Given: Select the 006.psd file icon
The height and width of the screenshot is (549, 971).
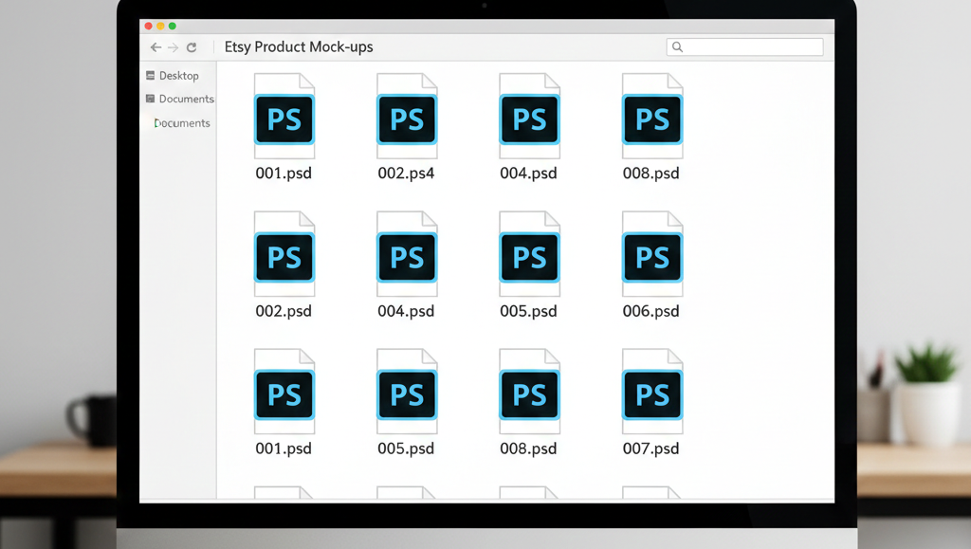Looking at the screenshot, I should 651,255.
